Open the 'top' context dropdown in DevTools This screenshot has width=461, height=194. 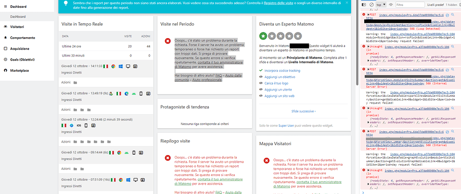[381, 4]
